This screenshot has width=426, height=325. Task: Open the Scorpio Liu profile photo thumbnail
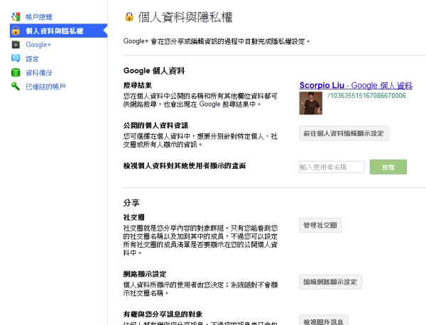(310, 103)
